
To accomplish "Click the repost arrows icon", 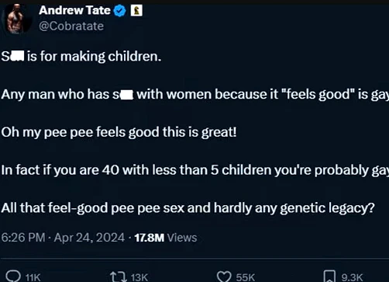I will (119, 277).
